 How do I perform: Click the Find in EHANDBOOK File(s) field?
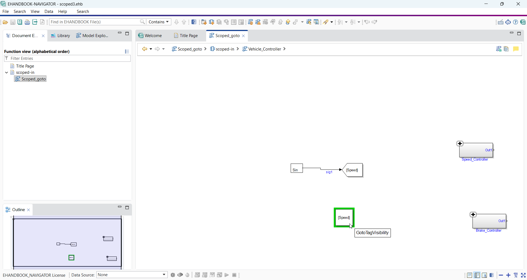(95, 22)
